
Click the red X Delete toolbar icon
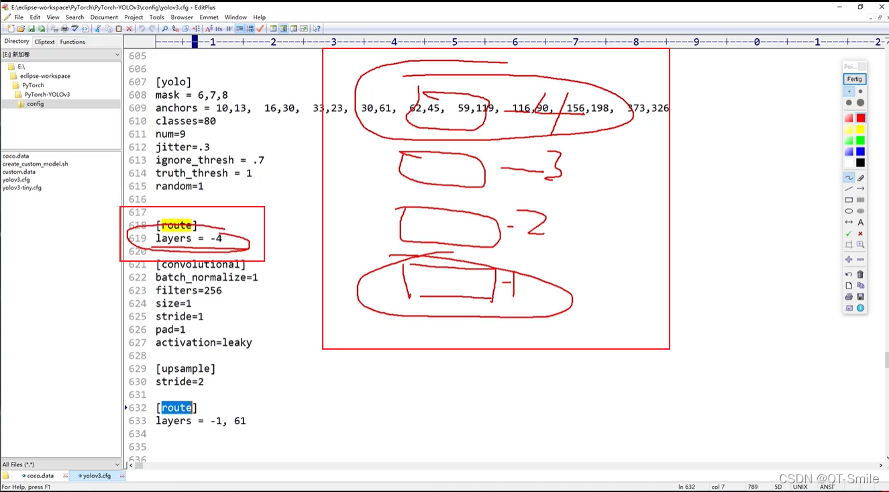click(129, 29)
